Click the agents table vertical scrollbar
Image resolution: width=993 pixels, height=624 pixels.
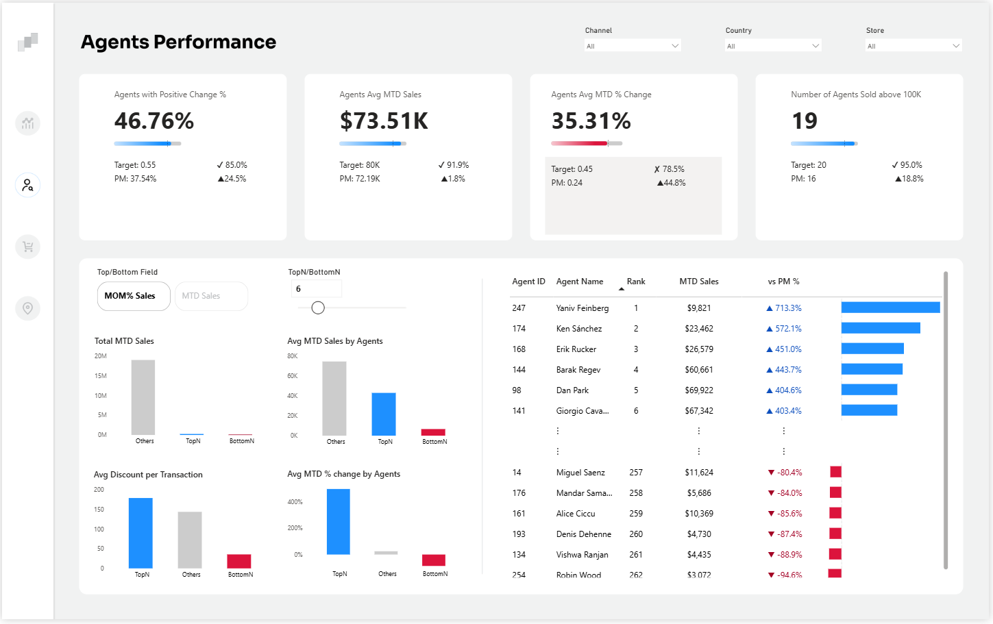pos(946,420)
